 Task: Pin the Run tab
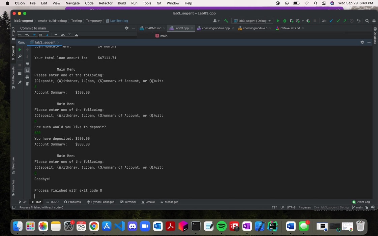coord(20,82)
